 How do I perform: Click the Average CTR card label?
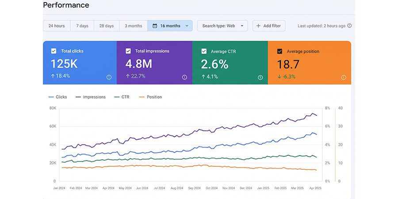(223, 51)
